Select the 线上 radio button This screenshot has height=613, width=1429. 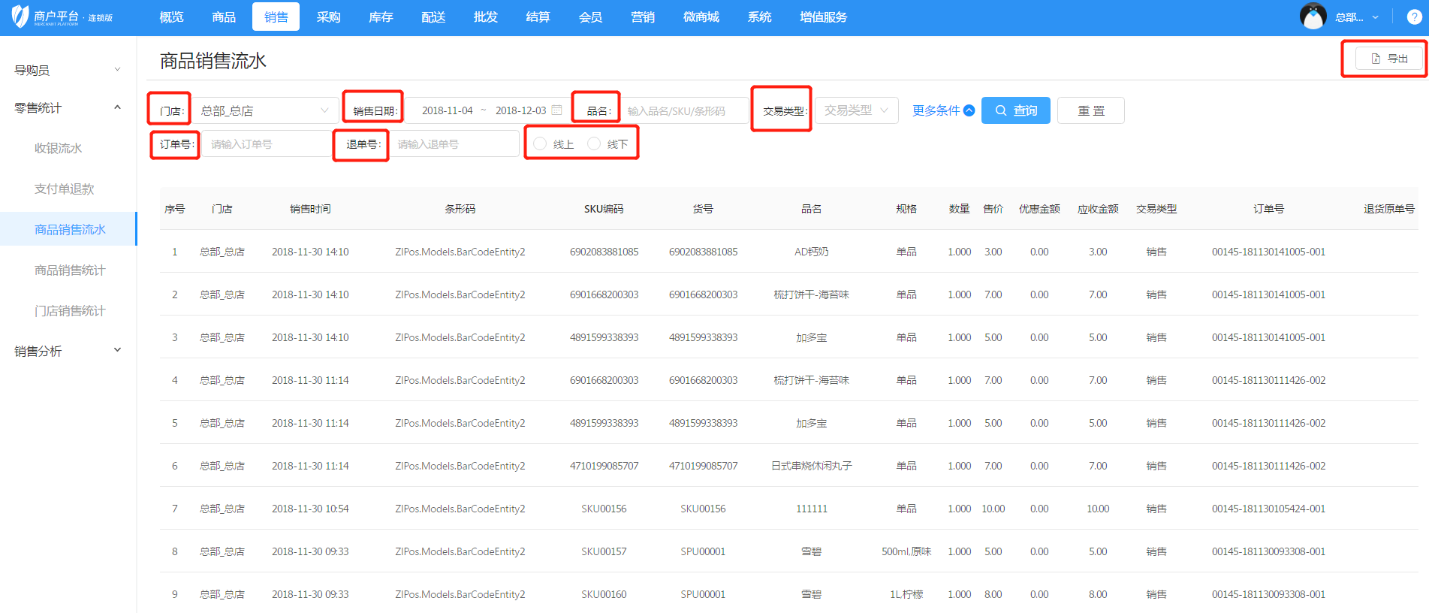tap(540, 143)
